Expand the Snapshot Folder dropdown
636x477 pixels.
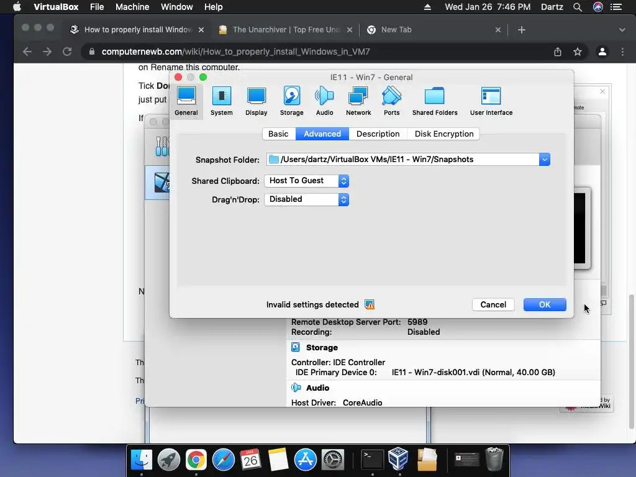(x=545, y=160)
